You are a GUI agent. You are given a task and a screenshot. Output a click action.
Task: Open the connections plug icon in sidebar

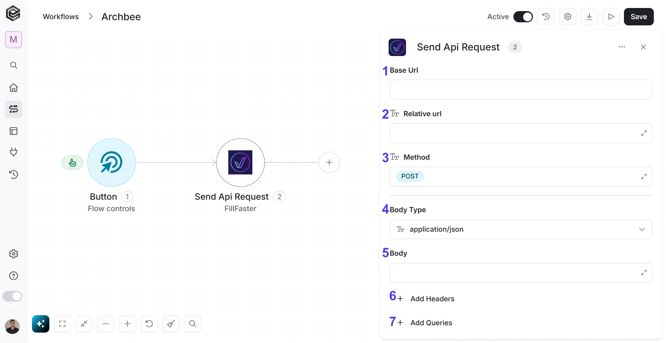[14, 152]
